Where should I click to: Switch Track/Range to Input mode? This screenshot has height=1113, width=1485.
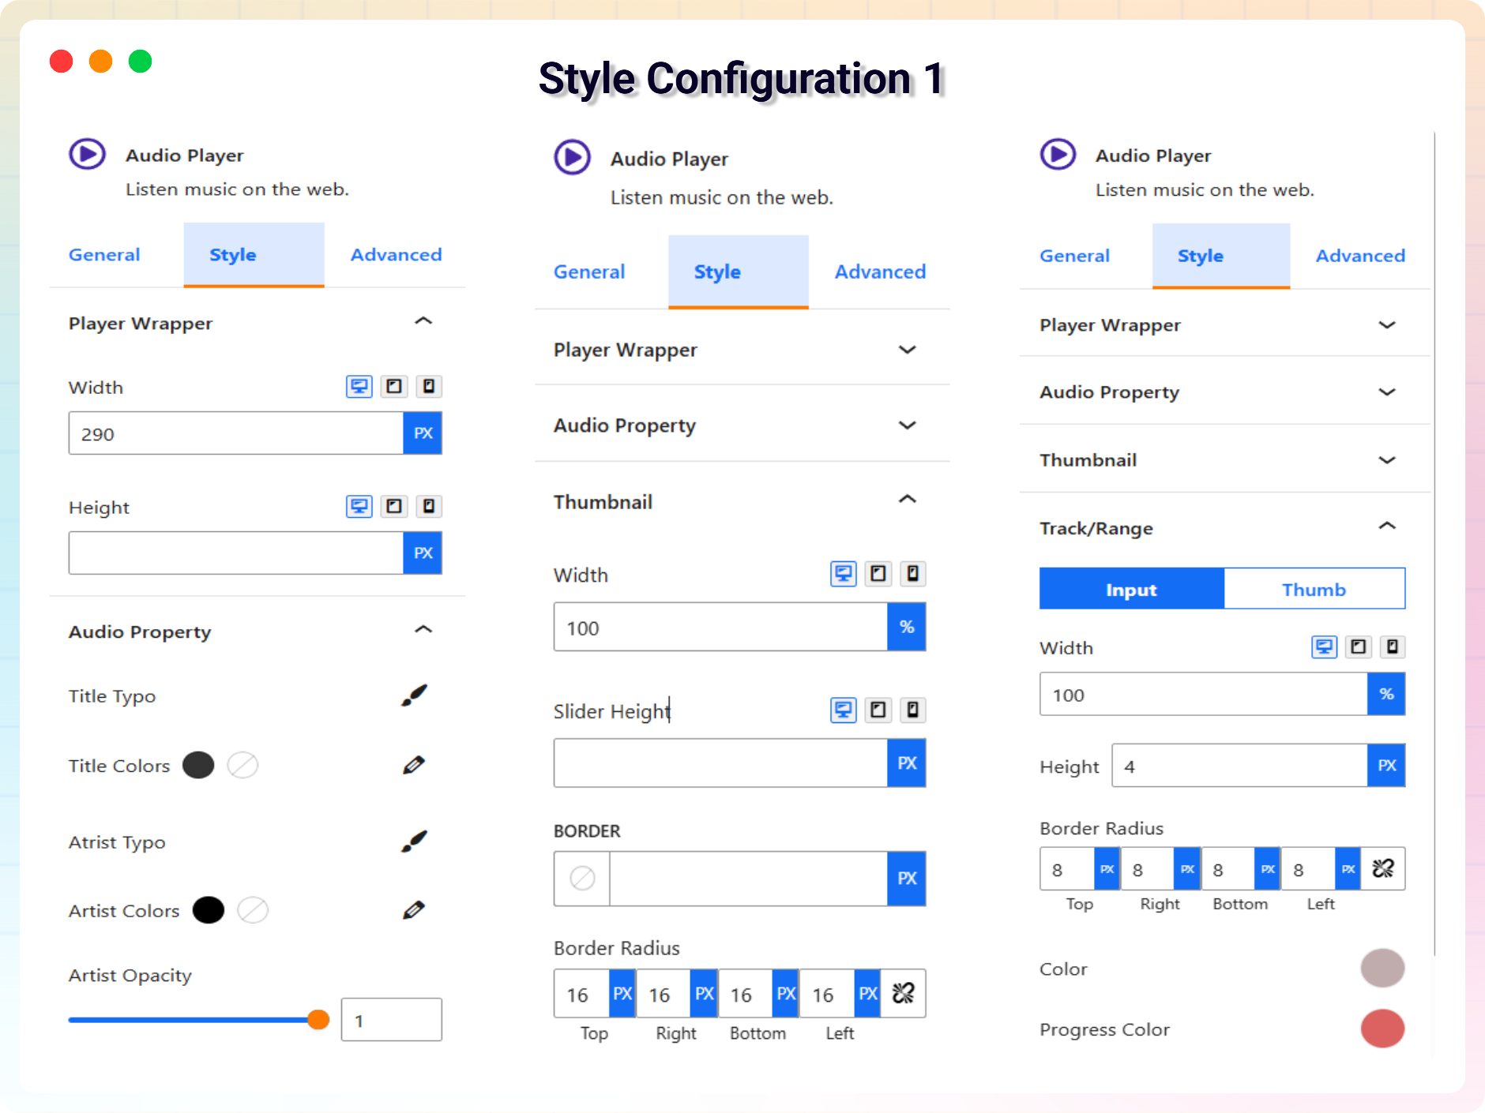(x=1132, y=589)
